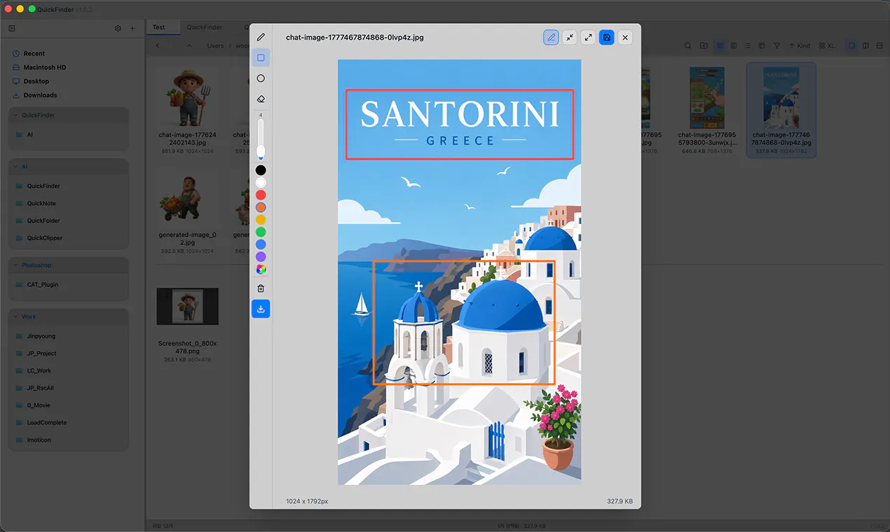The image size is (890, 532).
Task: Select the single-pane layout icon
Action: (852, 45)
